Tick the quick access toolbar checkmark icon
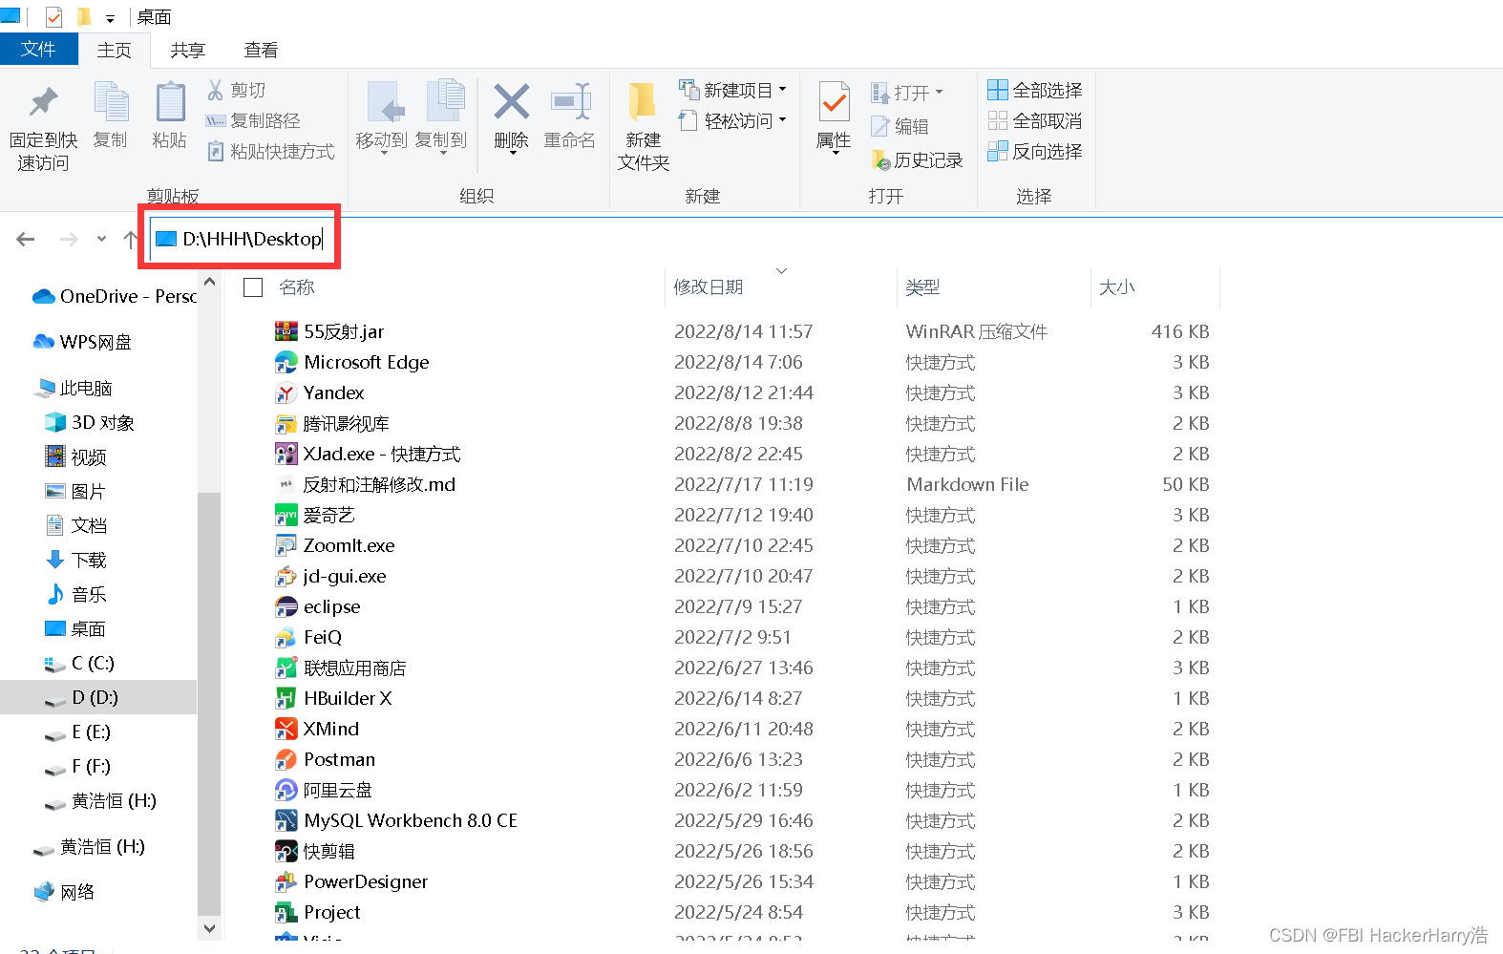Viewport: 1503px width, 954px height. 53,17
